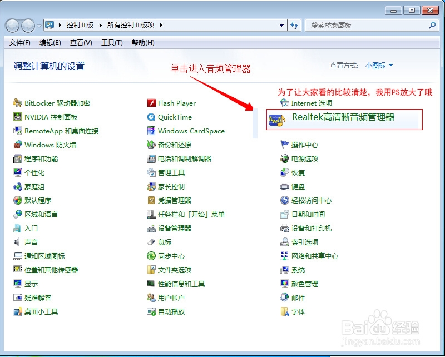Open 位置和其他传感器 link
445x357 pixels.
(x=51, y=270)
